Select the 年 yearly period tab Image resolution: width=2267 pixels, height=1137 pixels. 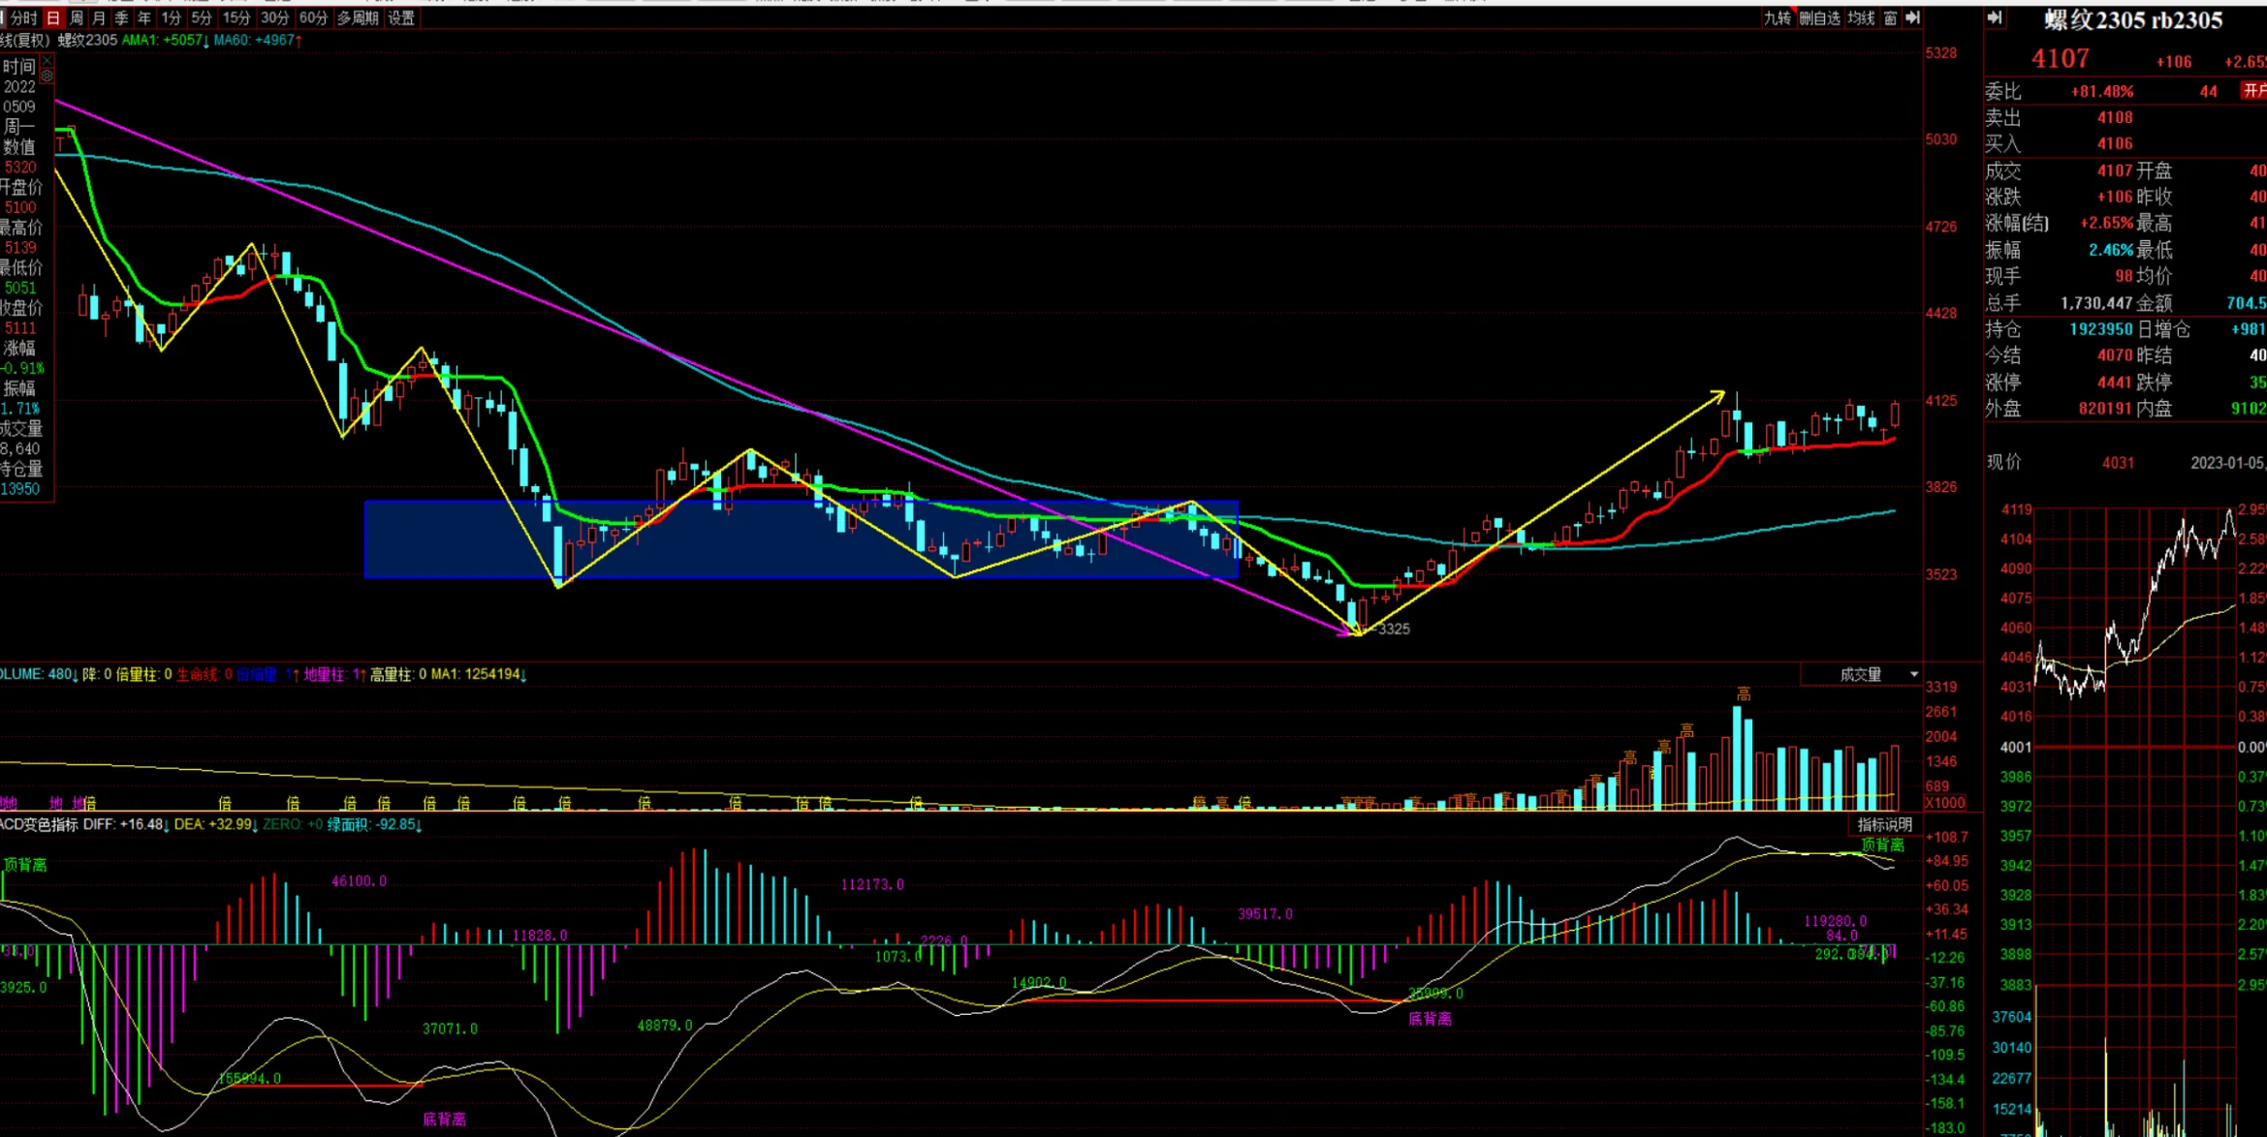click(x=144, y=17)
